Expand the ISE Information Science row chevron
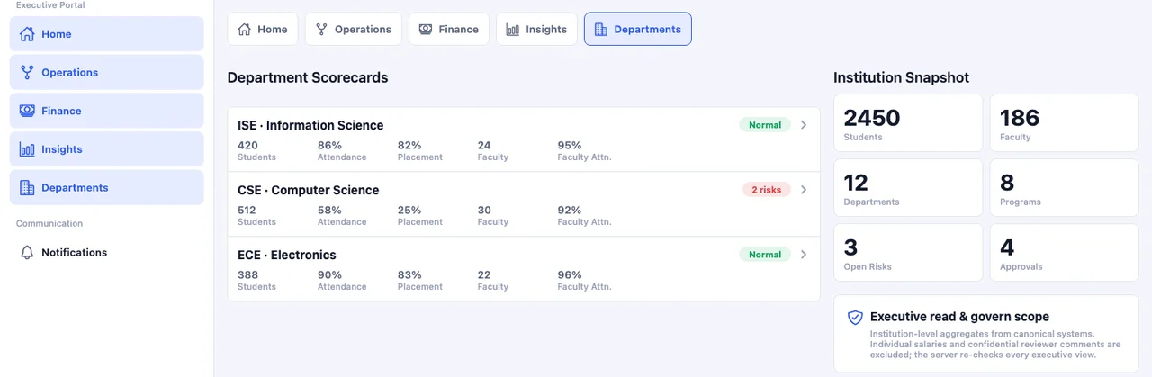Viewport: 1152px width, 377px height. 804,125
